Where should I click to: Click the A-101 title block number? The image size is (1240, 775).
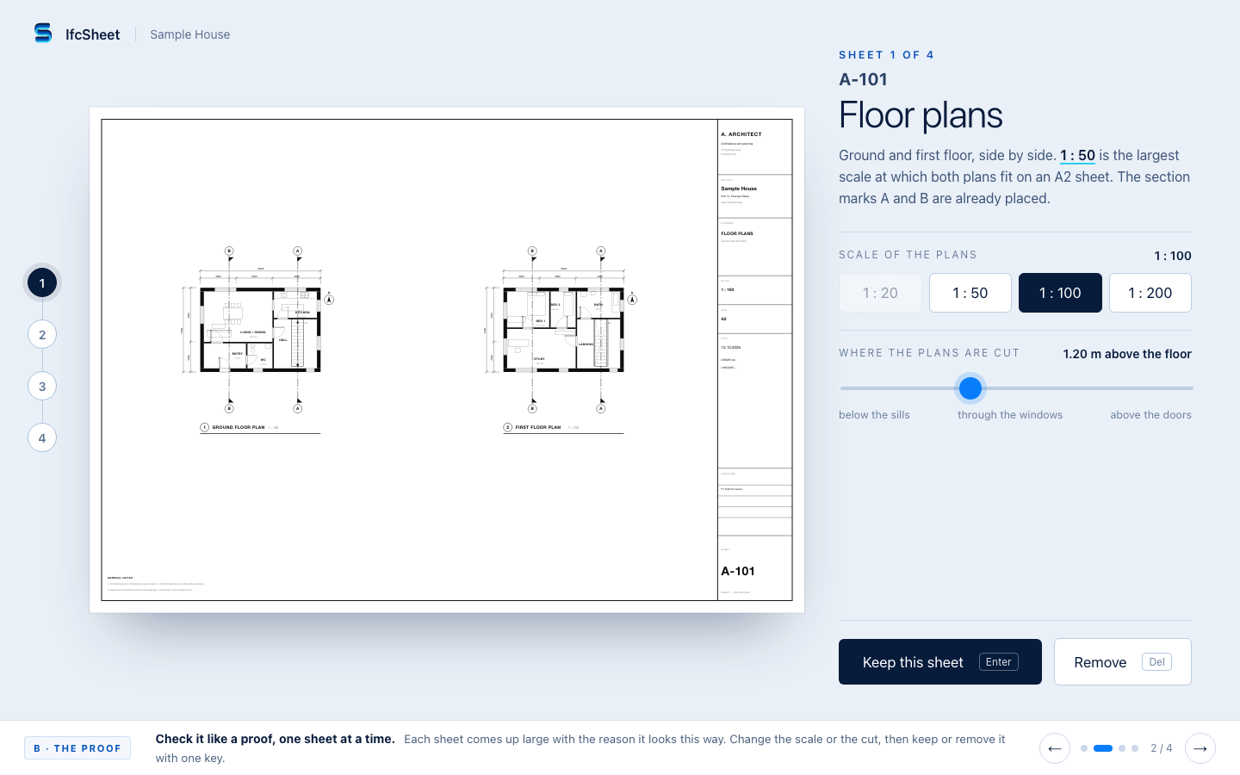(x=738, y=571)
